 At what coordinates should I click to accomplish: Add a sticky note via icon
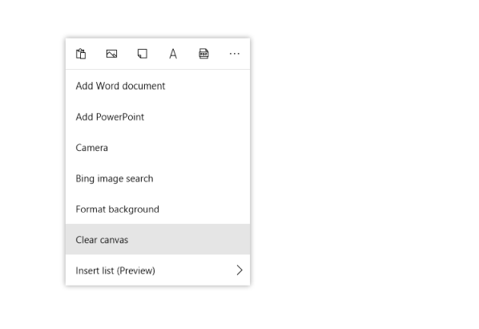pyautogui.click(x=143, y=54)
